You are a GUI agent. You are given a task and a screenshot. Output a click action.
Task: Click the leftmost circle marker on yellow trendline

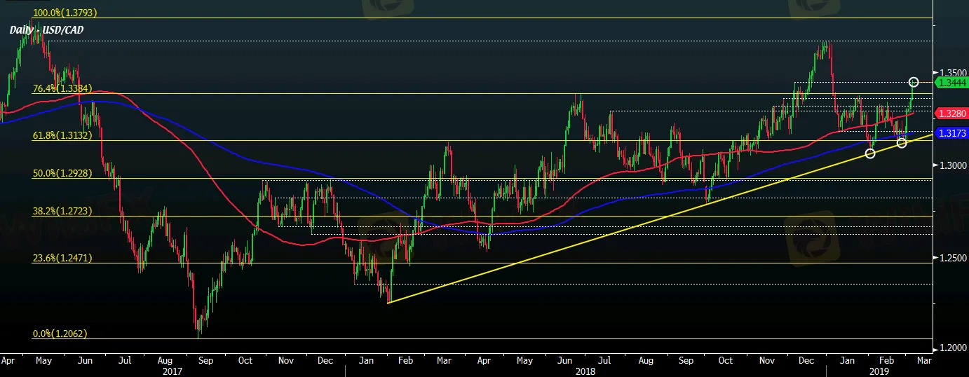point(870,153)
